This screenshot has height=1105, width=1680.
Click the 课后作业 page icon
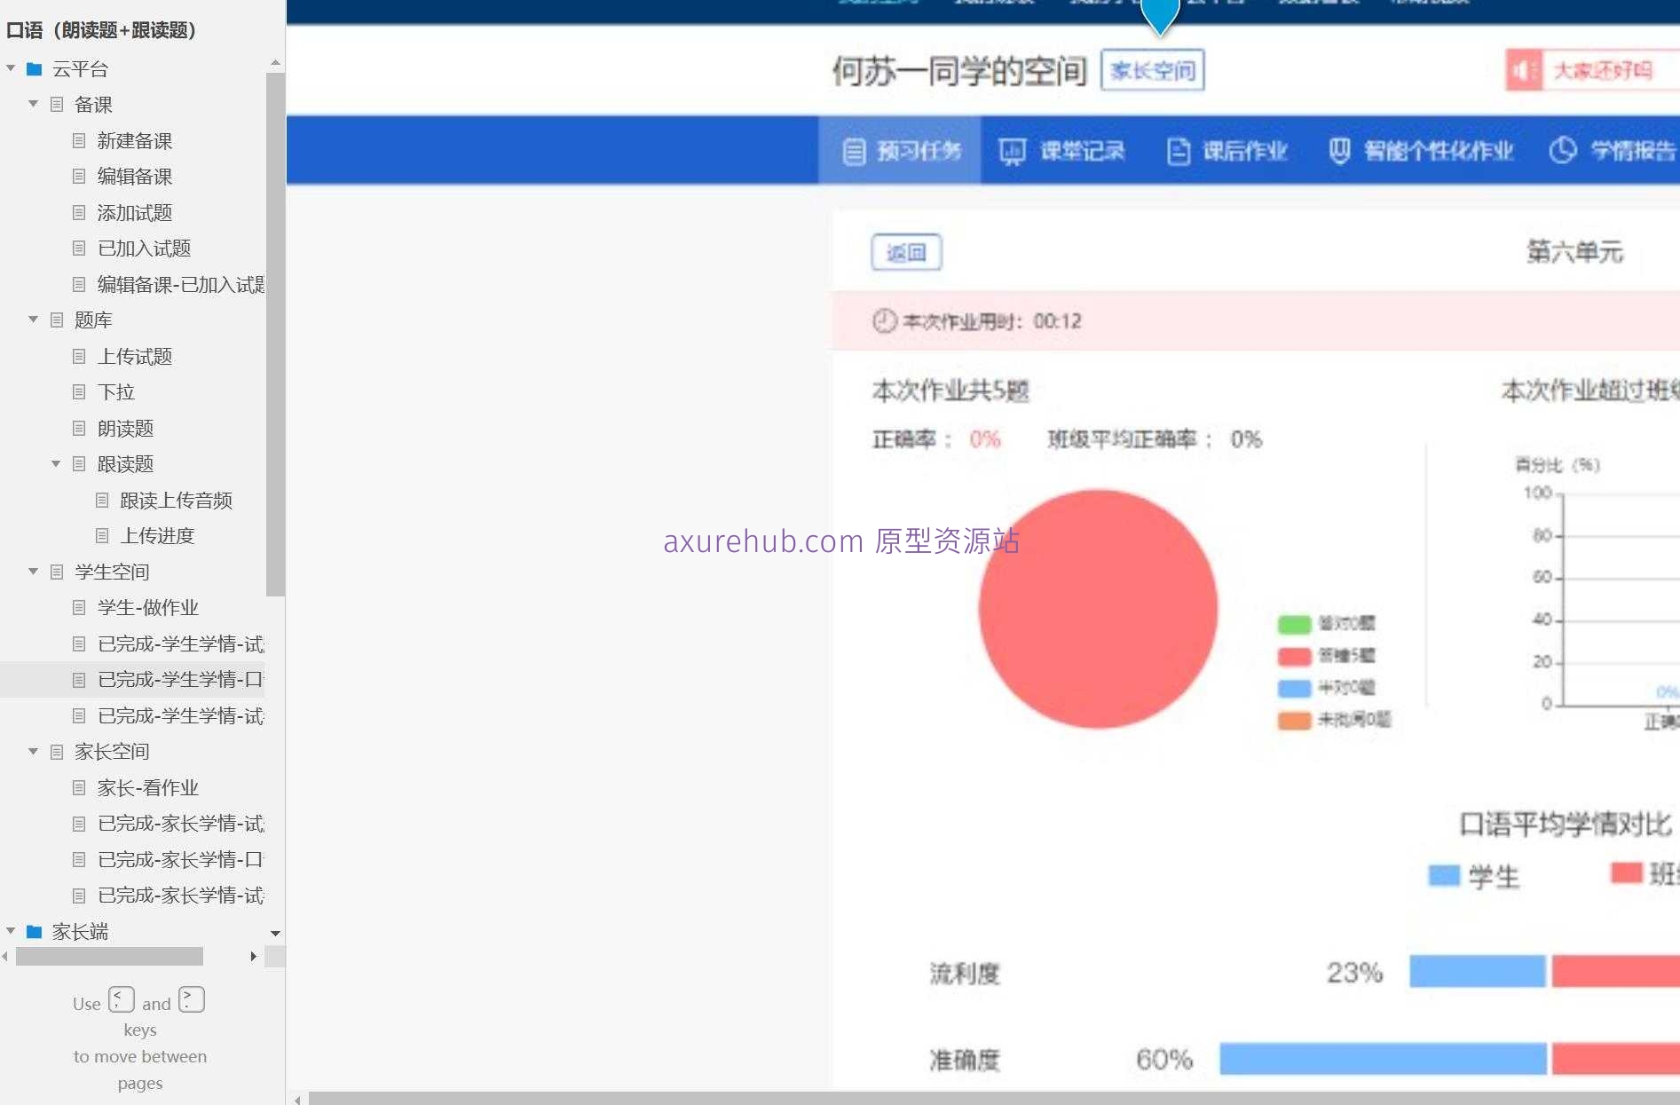(1178, 151)
